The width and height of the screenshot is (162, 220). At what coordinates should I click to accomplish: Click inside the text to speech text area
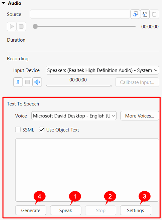(x=87, y=170)
